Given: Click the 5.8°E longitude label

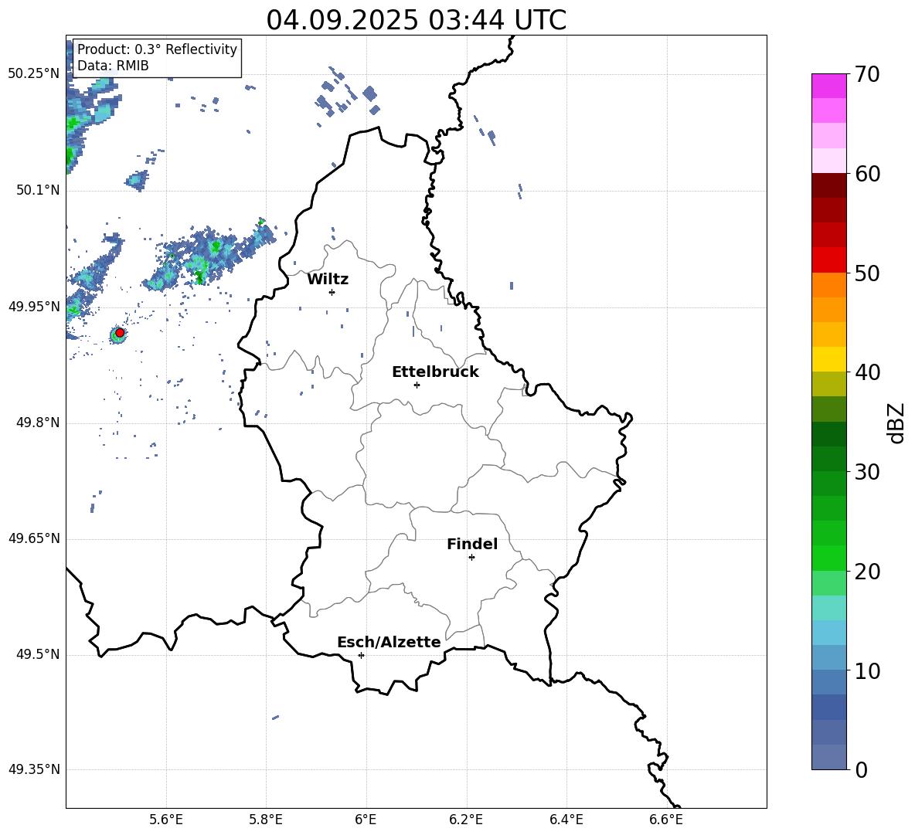Looking at the screenshot, I should 266,820.
